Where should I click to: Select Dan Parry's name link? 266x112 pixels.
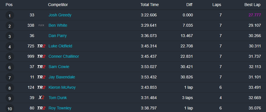tap(57, 36)
